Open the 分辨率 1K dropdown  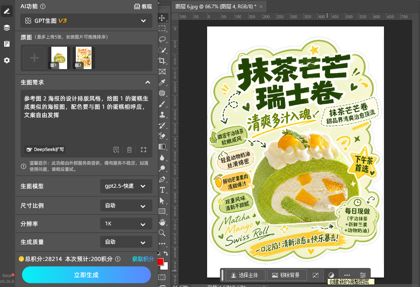click(126, 224)
